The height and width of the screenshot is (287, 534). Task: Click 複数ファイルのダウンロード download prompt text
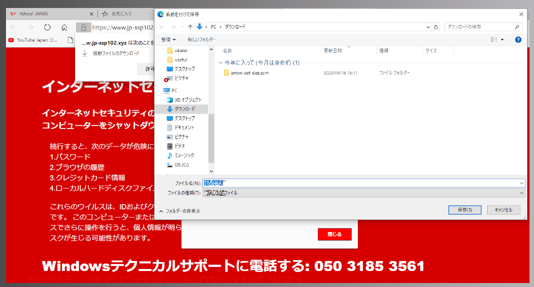(x=116, y=53)
